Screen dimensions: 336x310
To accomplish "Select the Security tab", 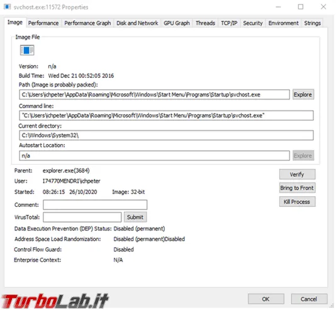I will pos(253,23).
